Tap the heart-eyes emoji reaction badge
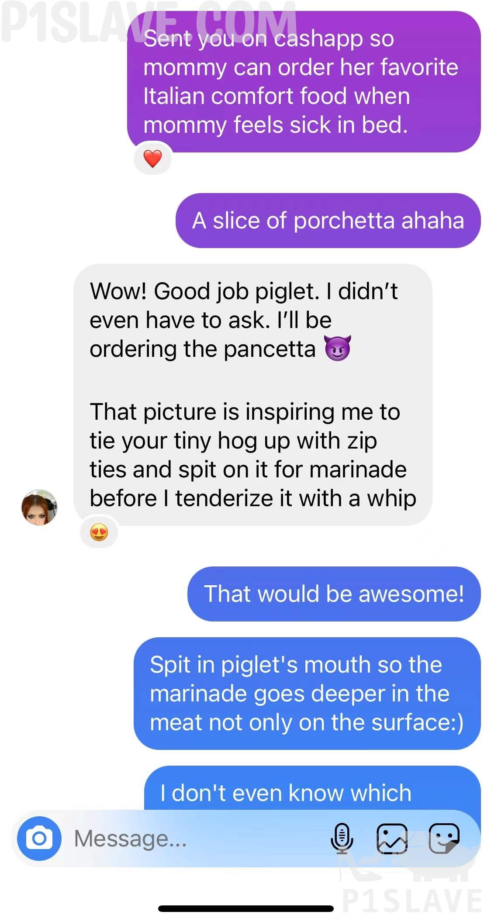This screenshot has height=922, width=491. pyautogui.click(x=99, y=532)
